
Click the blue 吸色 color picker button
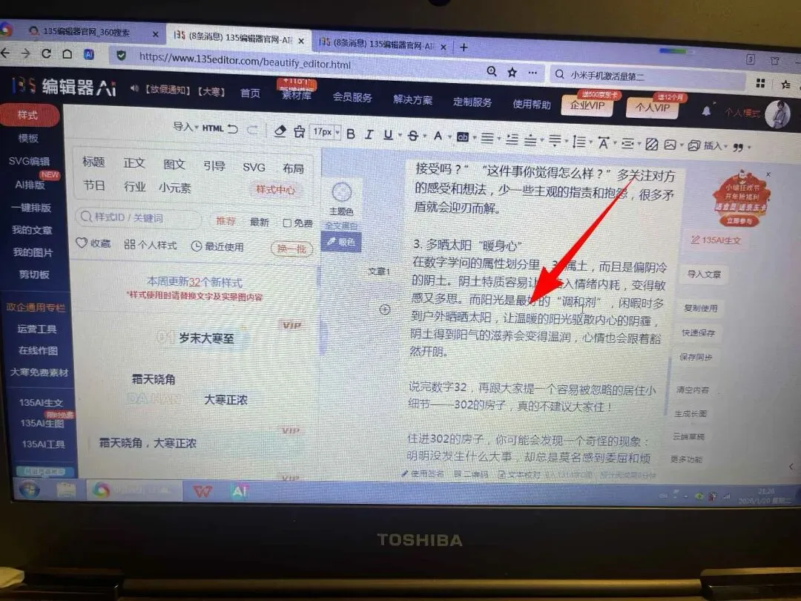point(341,242)
